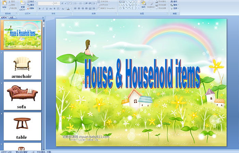Click the thumbnail pane vertical scrollbar
This screenshot has width=239, height=153.
pos(44,85)
